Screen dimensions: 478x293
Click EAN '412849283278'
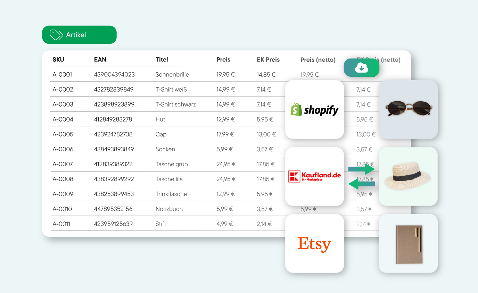113,119
